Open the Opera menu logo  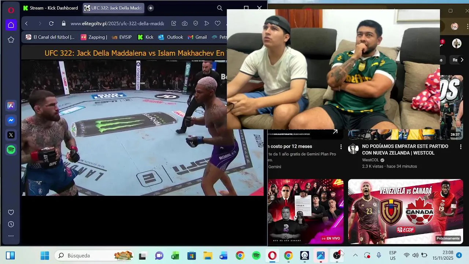(x=11, y=10)
